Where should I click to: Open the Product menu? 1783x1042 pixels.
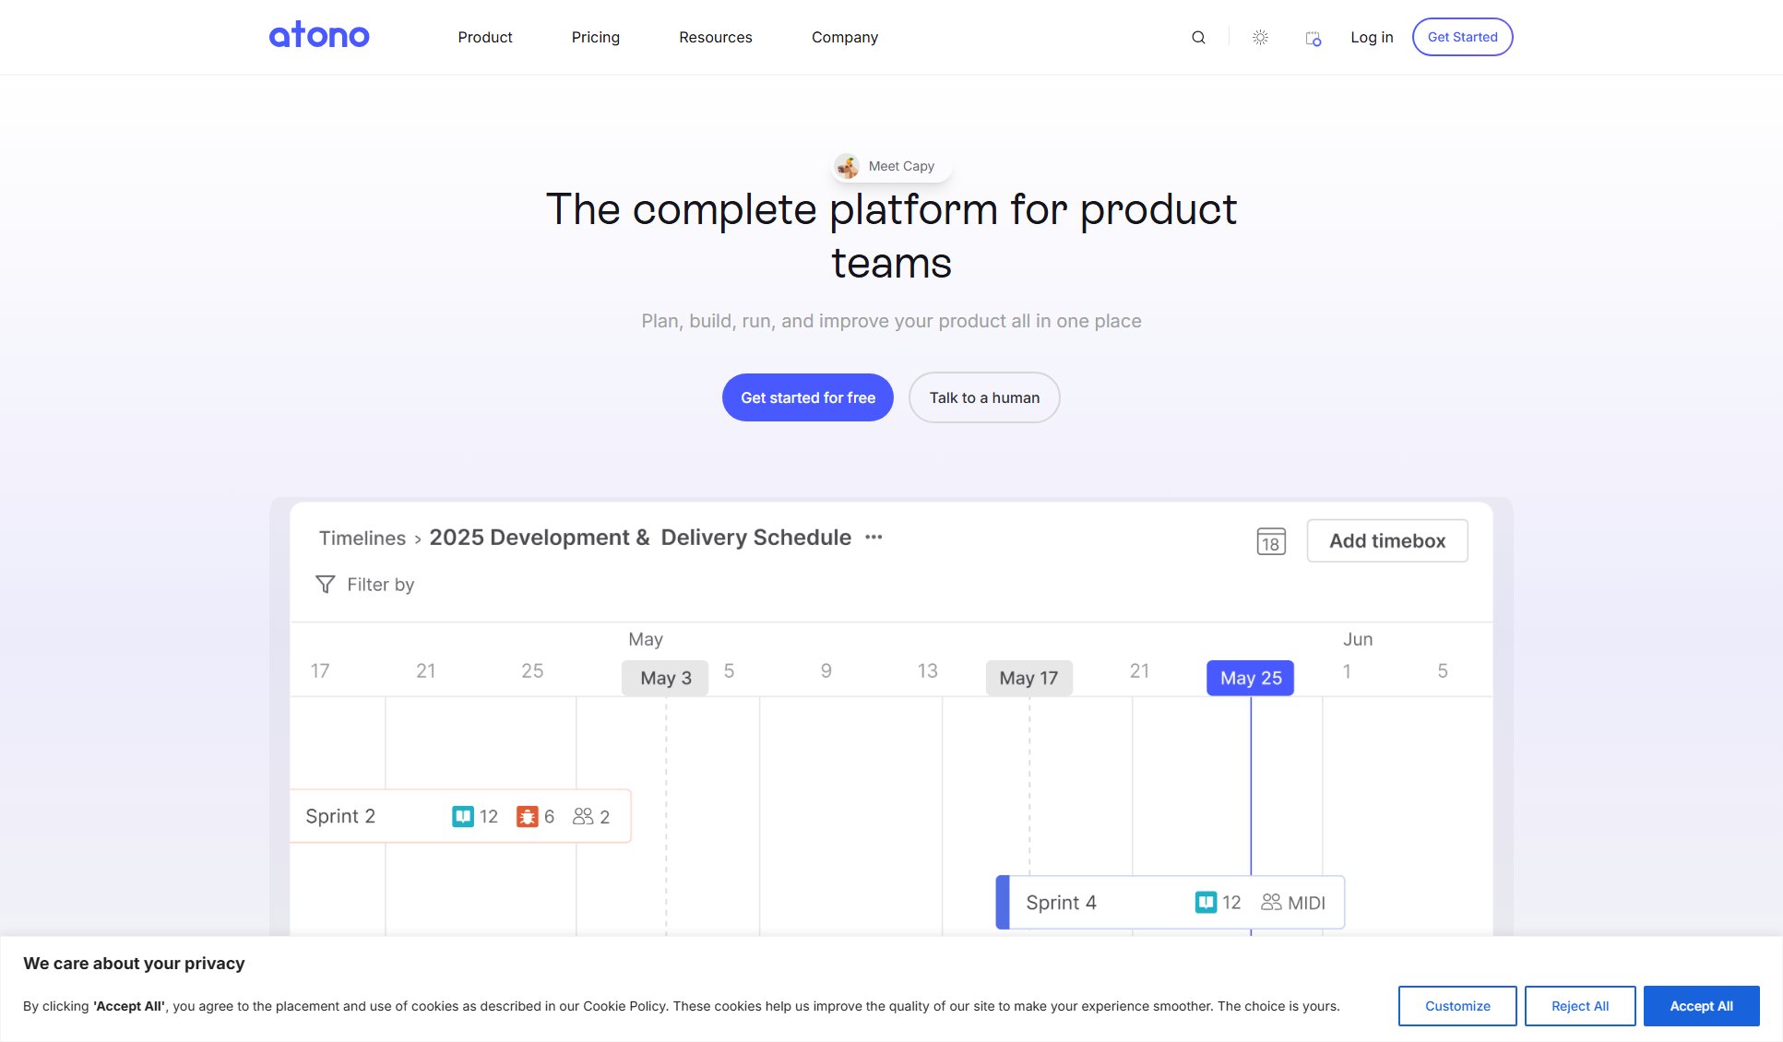point(485,38)
